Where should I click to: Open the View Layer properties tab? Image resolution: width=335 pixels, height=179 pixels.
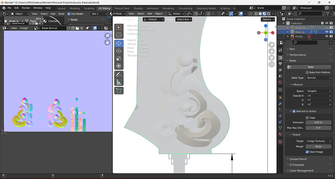tap(281, 70)
